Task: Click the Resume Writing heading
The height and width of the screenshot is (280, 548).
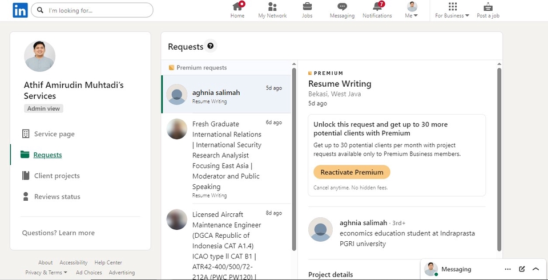Action: [x=340, y=84]
